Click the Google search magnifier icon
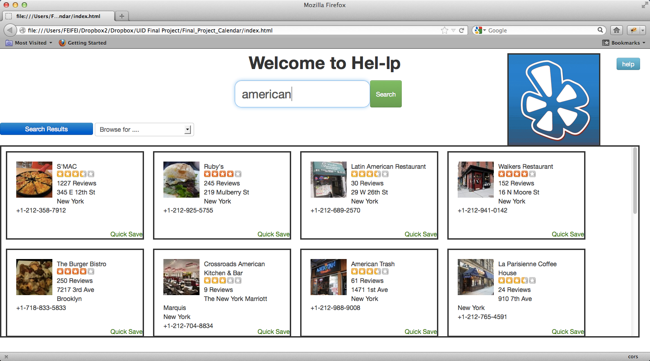 pos(600,30)
